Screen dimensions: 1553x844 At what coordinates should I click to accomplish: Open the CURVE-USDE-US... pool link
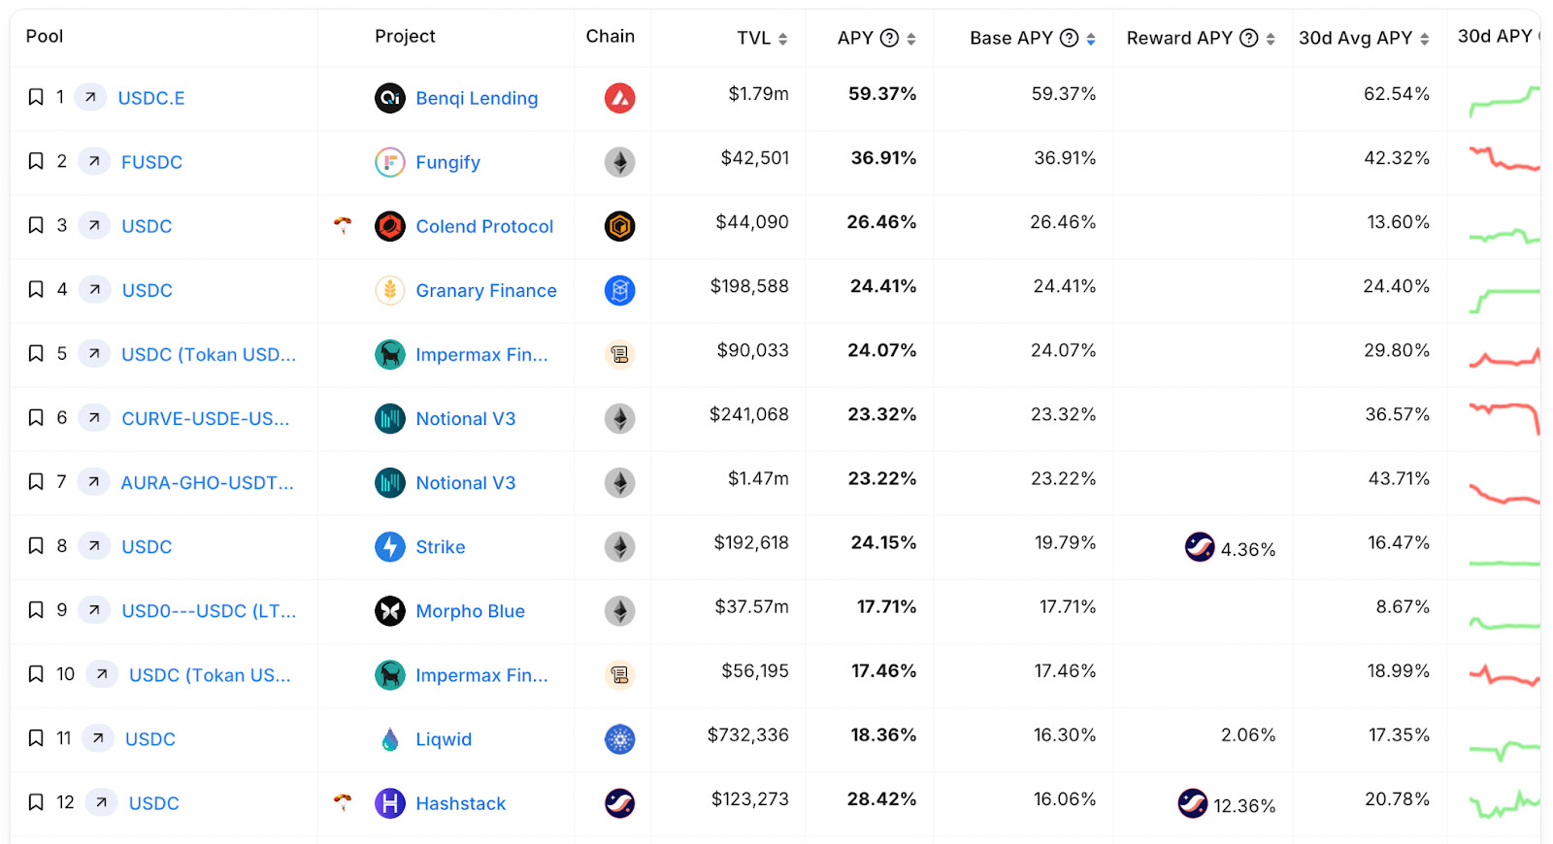point(205,418)
